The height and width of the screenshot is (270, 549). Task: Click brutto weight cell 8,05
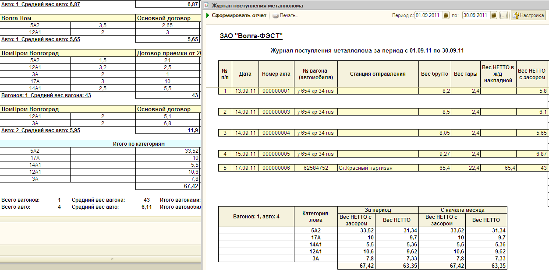point(435,133)
